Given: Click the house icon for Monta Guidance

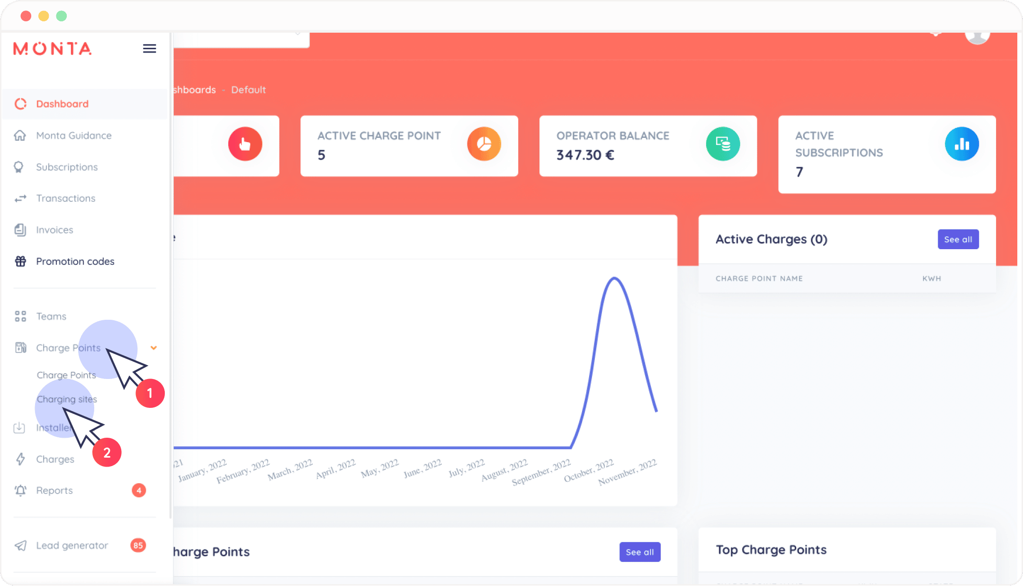Looking at the screenshot, I should tap(20, 135).
